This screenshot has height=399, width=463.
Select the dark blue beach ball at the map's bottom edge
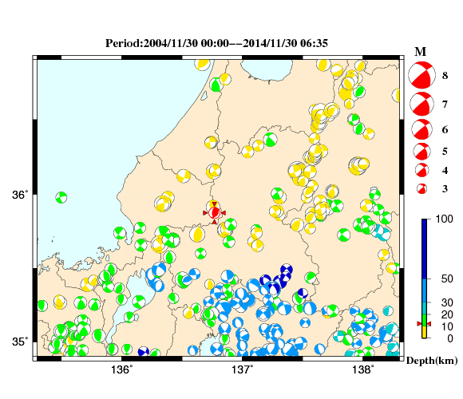[x=143, y=352]
